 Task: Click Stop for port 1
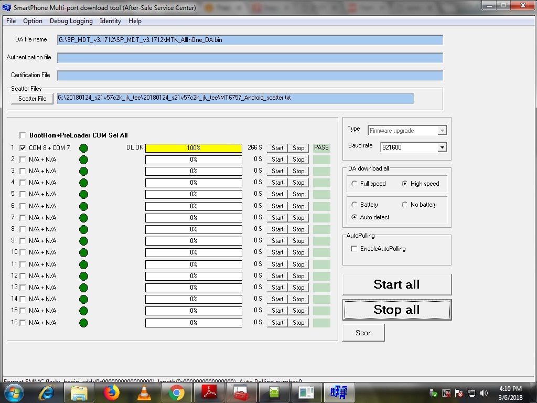(x=298, y=148)
